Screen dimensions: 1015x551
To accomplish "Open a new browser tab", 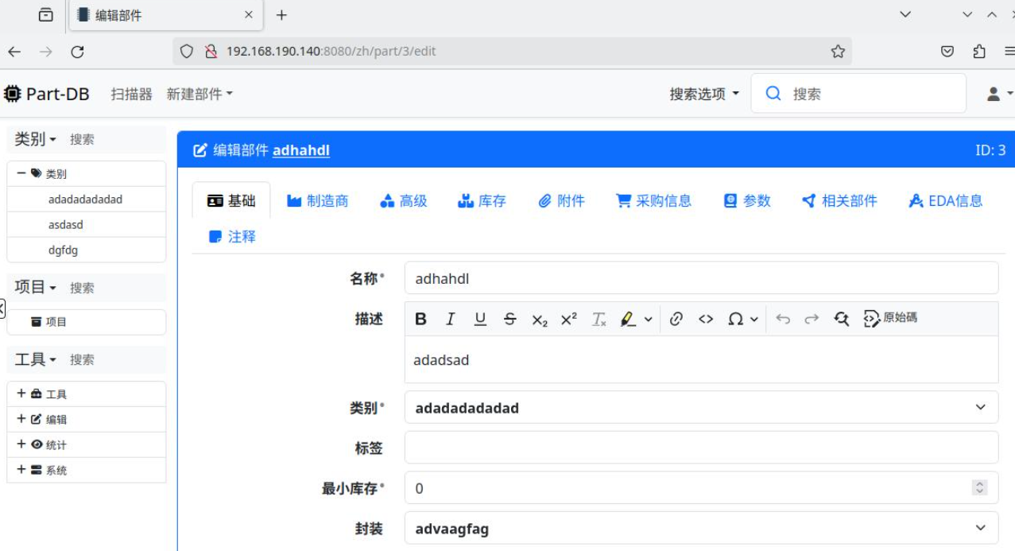I will tap(281, 15).
